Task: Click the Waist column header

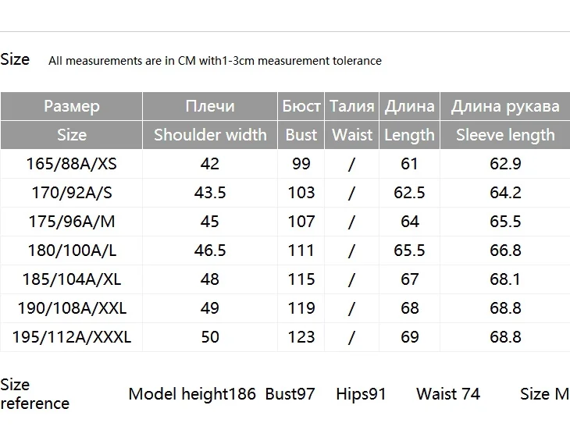Action: point(352,135)
